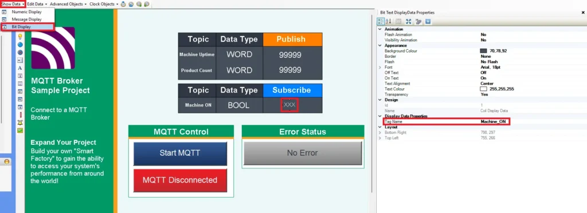Screen dimensions: 587x213
Task: Click the Font value Arial, 18pt
Action: [491, 67]
